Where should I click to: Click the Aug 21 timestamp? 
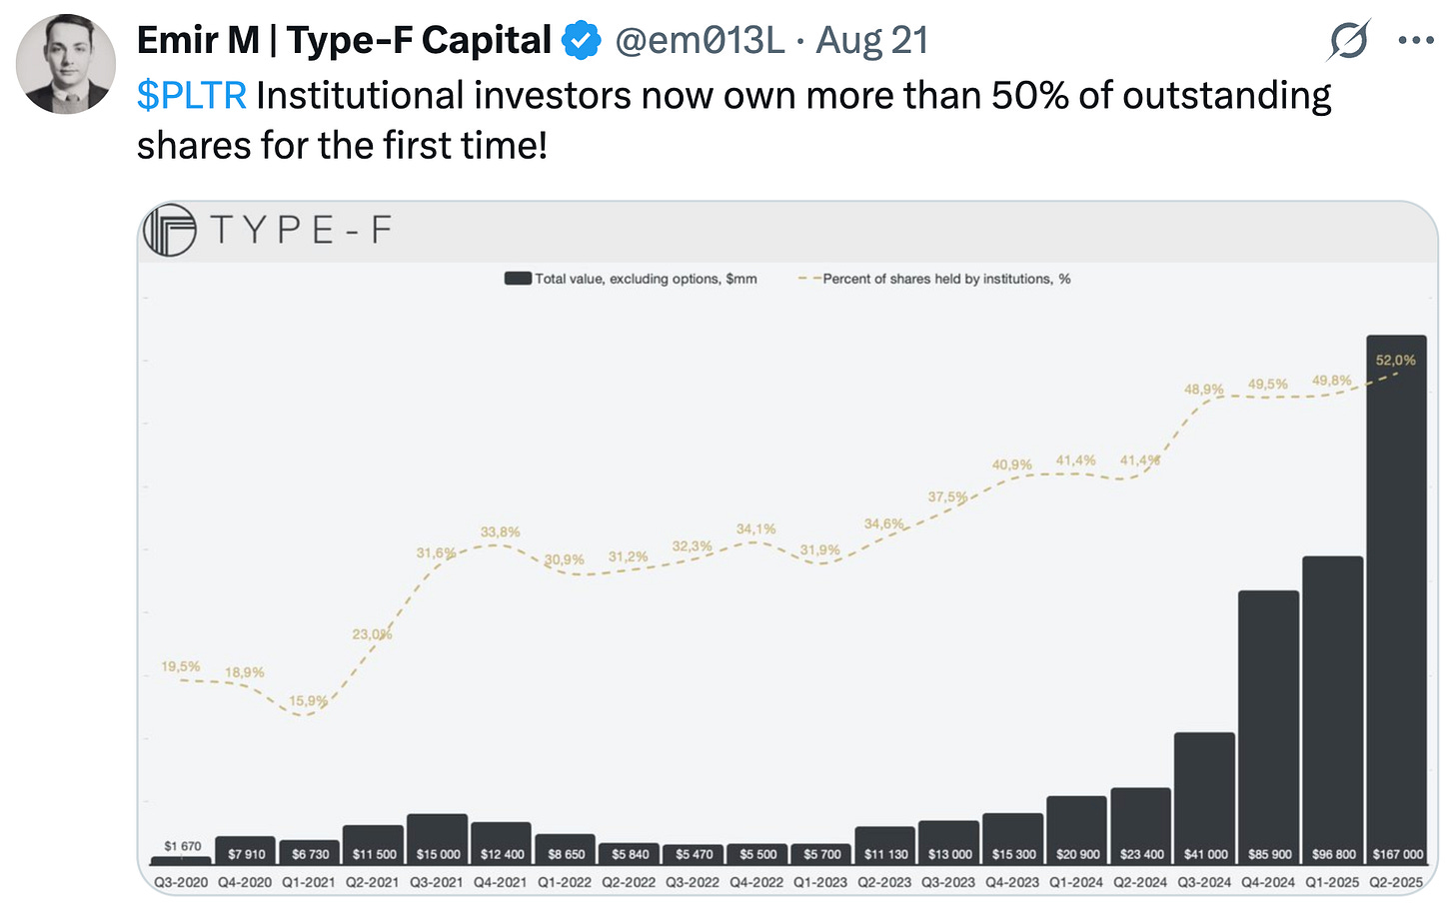(x=872, y=41)
